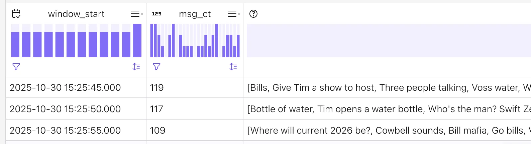
Task: Select the cell 2025-10-30 15:25:45.000
Action: pyautogui.click(x=65, y=88)
